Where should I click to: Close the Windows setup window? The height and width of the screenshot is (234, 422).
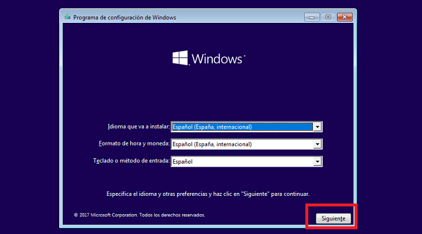345,17
